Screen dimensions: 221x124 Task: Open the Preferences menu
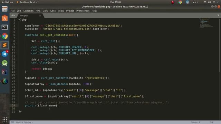pyautogui.click(x=83, y=11)
